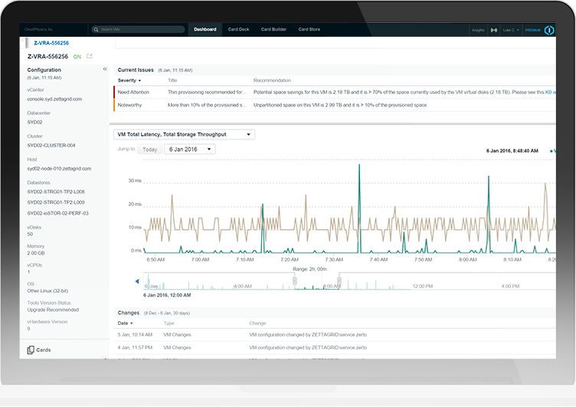Screen dimensions: 576x407
Task: Sort changes by Date column
Action: [x=124, y=323]
